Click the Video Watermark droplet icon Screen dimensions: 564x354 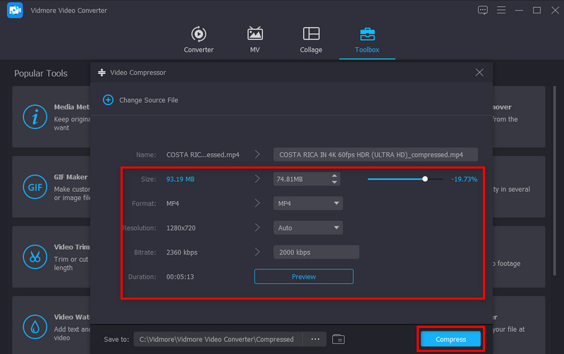coord(35,326)
